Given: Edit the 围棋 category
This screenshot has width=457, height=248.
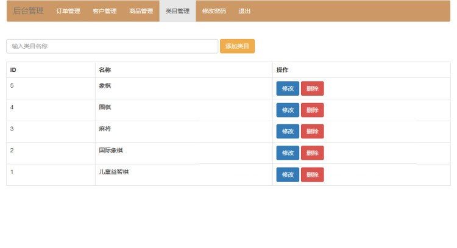Looking at the screenshot, I should (x=288, y=110).
